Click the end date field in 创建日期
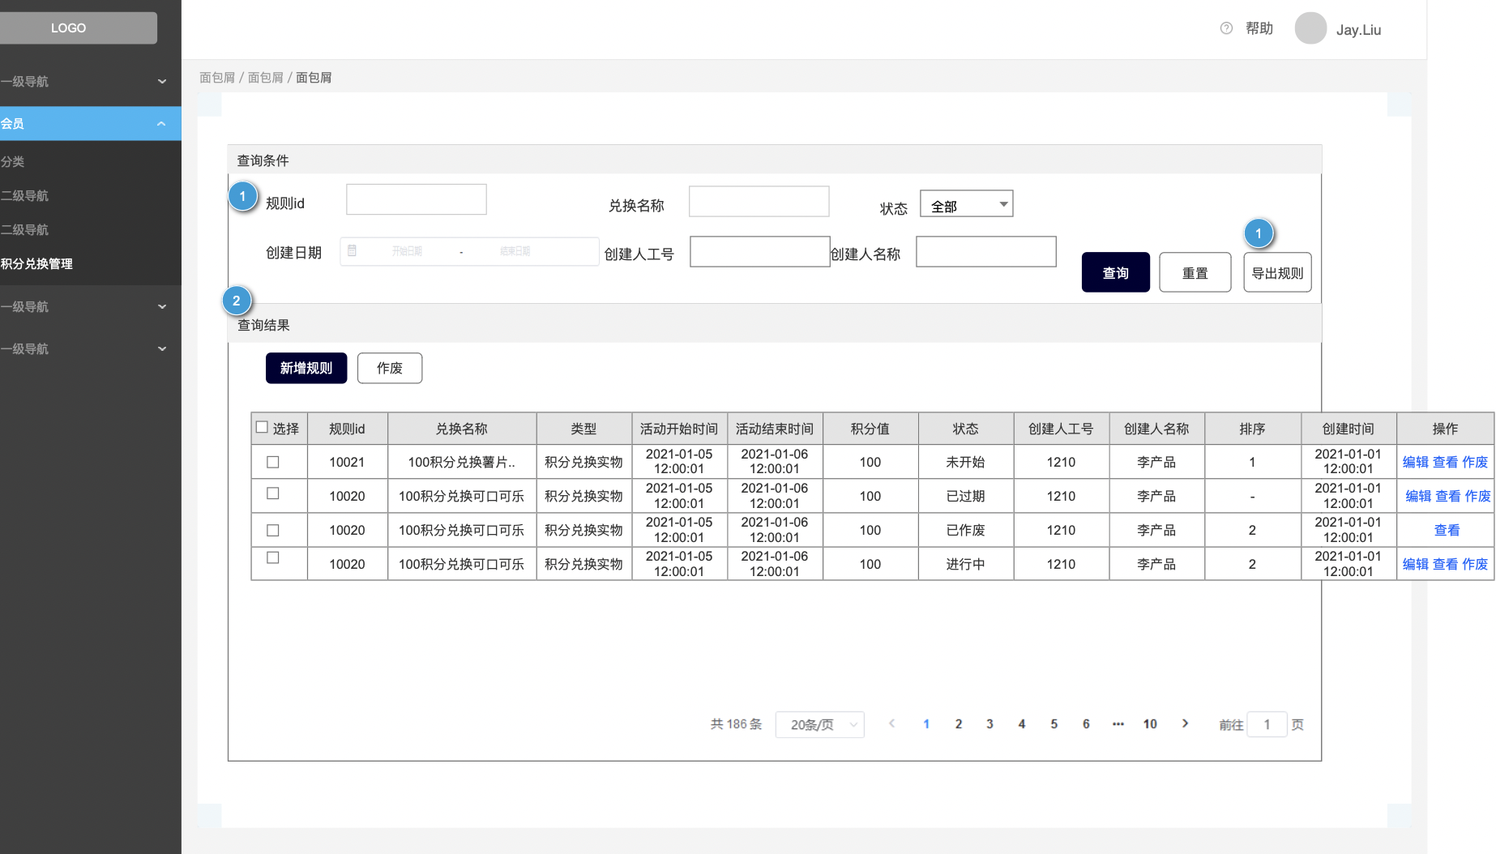The height and width of the screenshot is (854, 1496). point(515,251)
